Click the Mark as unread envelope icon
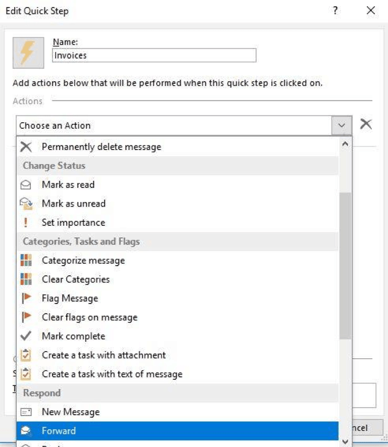The image size is (388, 447). [26, 204]
